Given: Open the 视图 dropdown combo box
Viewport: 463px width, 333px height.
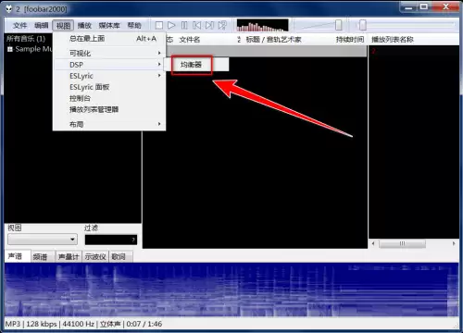Looking at the screenshot, I should click(x=43, y=240).
